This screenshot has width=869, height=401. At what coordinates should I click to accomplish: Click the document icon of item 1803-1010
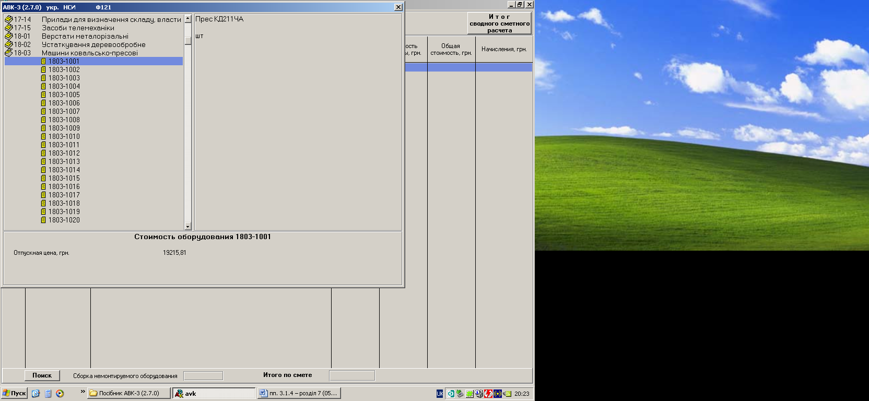click(43, 136)
